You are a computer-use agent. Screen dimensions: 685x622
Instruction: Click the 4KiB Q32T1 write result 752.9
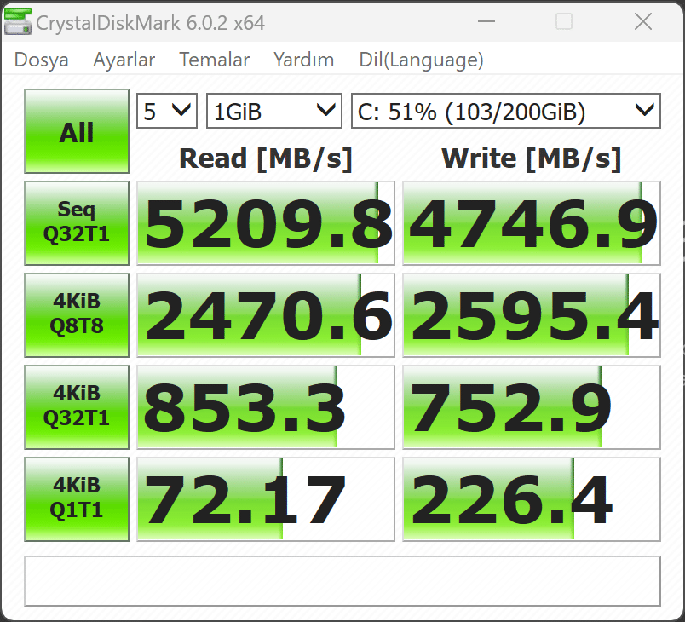[532, 407]
